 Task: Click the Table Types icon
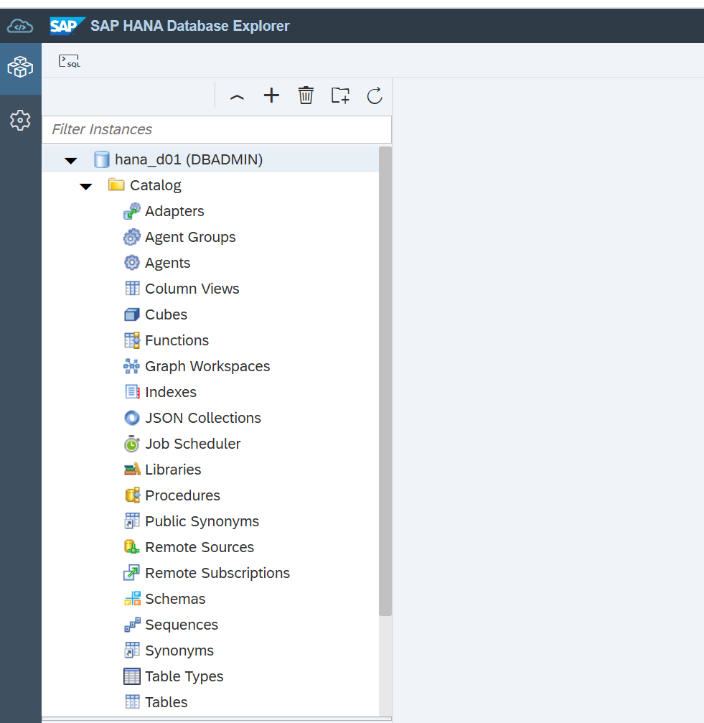pos(132,676)
